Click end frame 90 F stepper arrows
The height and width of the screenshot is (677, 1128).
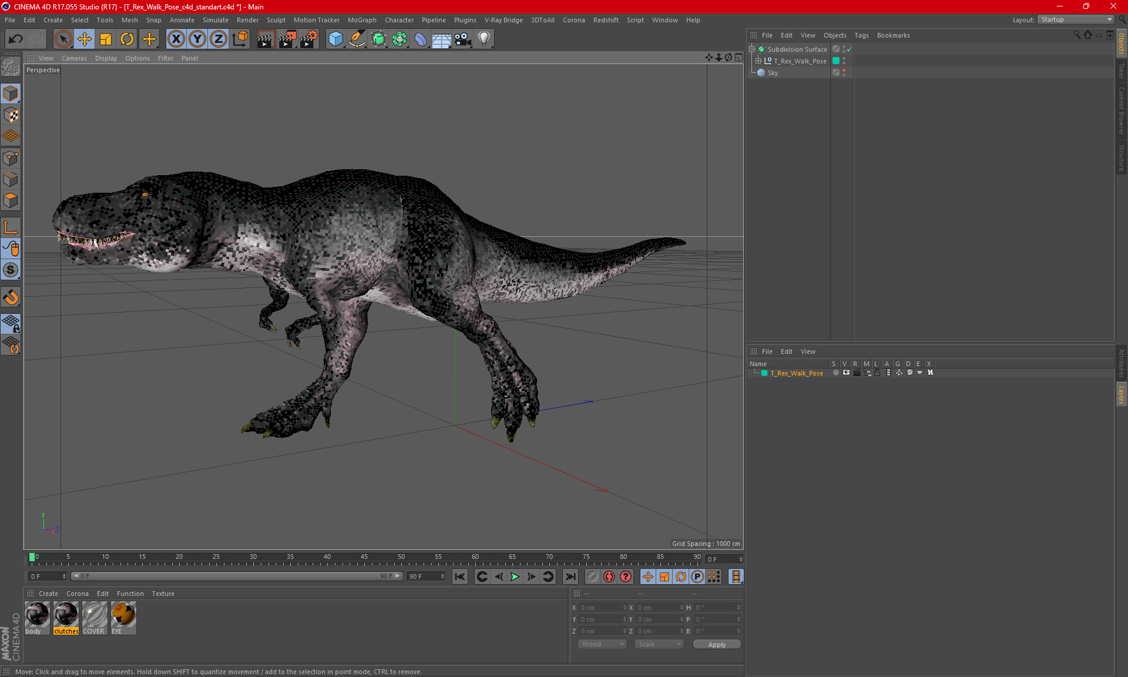(442, 577)
